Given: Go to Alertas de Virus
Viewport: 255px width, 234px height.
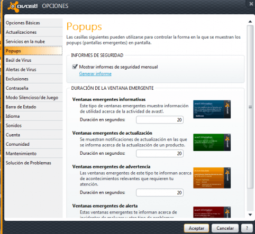Looking at the screenshot, I should point(33,70).
